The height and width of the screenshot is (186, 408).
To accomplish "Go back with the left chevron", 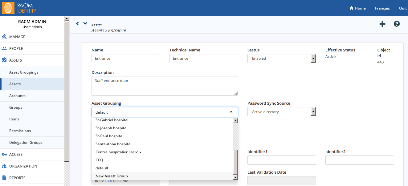I will (x=77, y=23).
